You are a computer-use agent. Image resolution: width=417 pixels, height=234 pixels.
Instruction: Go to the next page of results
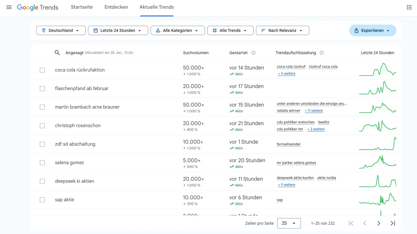[379, 223]
